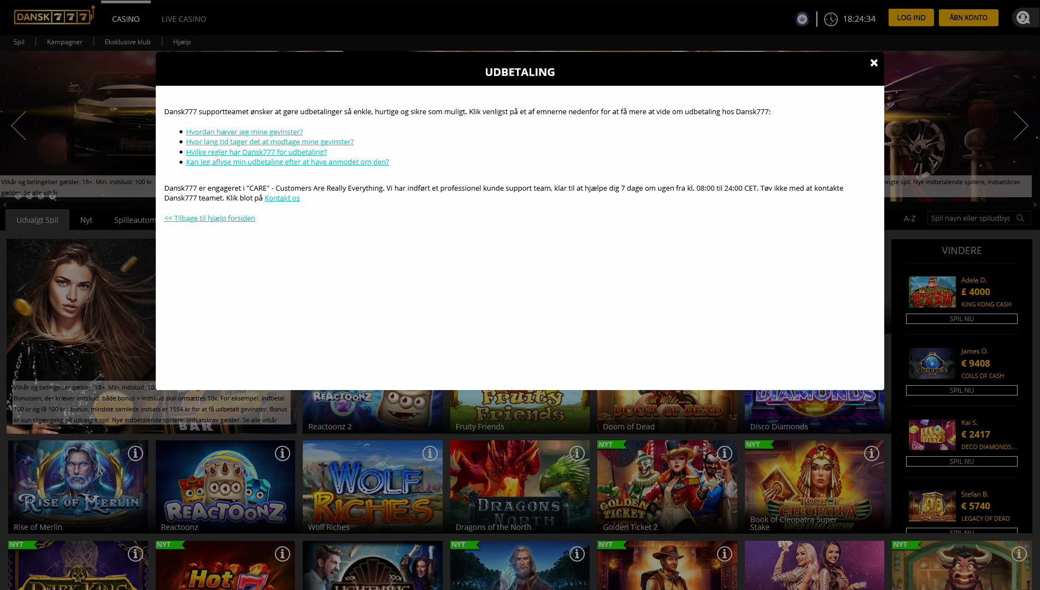This screenshot has height=590, width=1040.
Task: Open the Spil menu item
Action: (x=19, y=42)
